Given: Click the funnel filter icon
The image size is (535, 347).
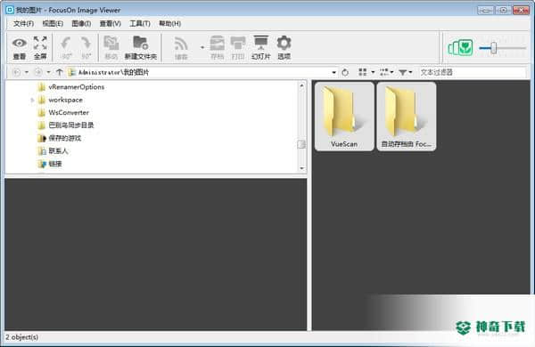Looking at the screenshot, I should (x=403, y=72).
